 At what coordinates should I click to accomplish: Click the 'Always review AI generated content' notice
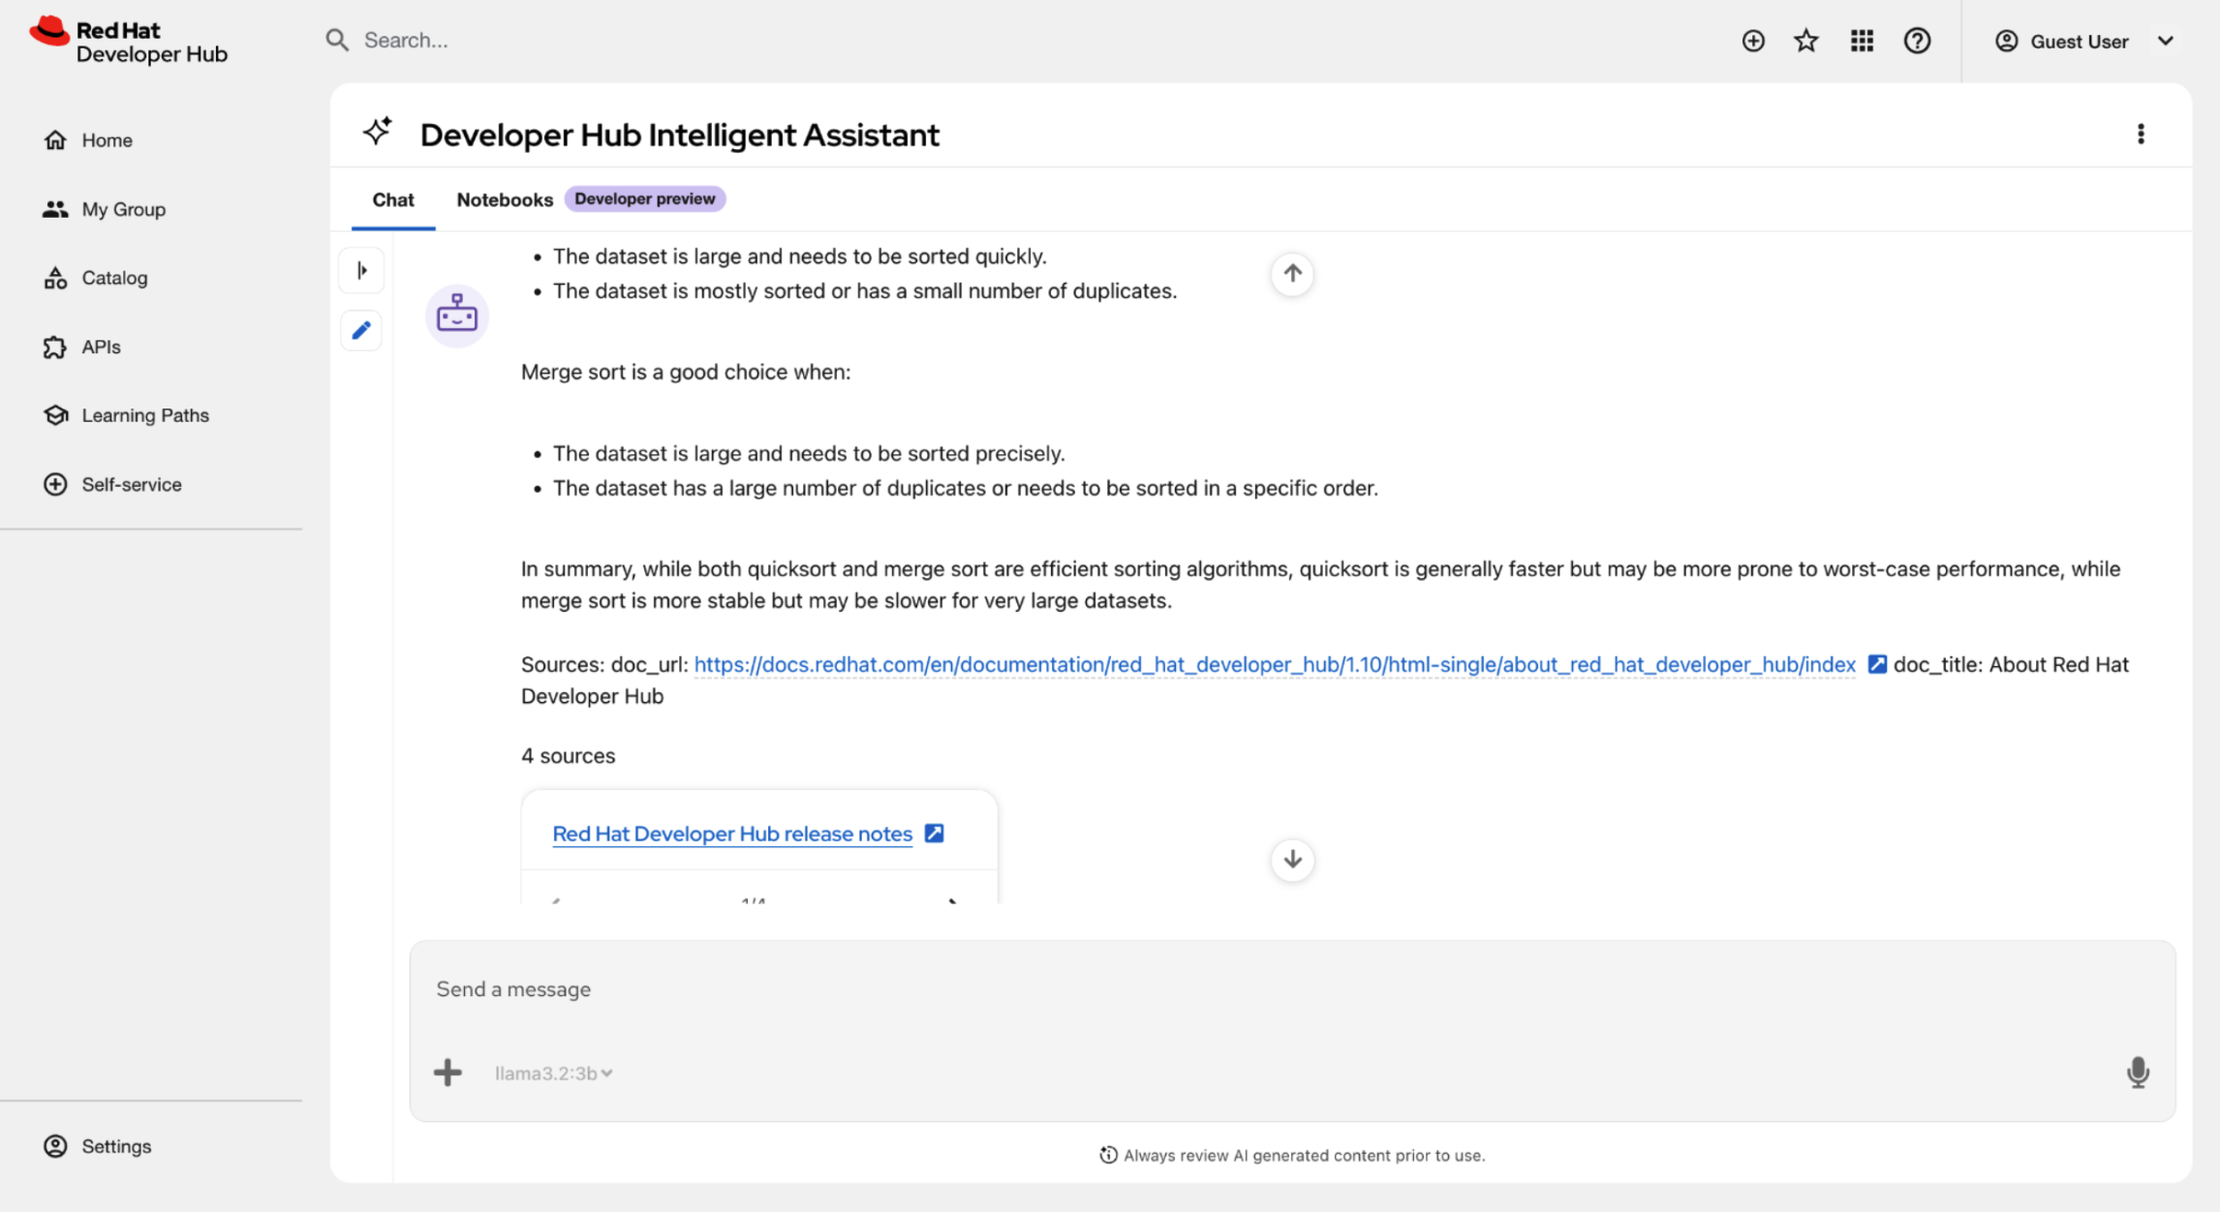1292,1155
